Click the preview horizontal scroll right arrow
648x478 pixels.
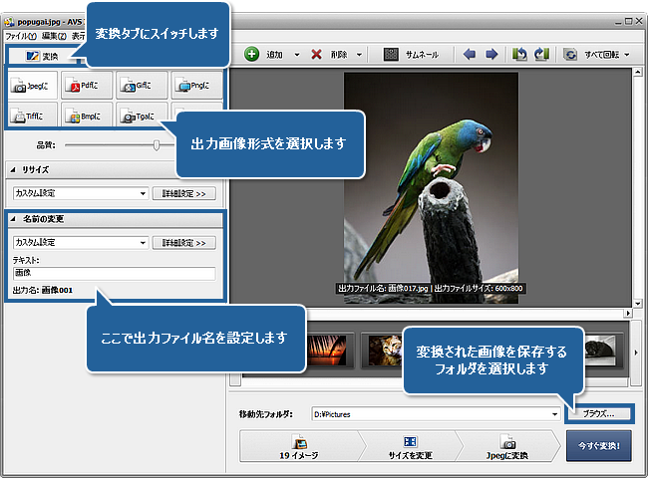coord(628,314)
